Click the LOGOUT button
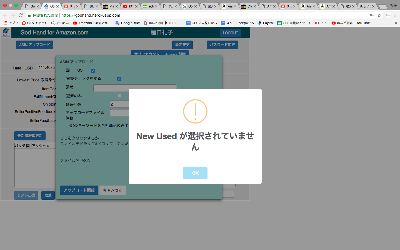 coord(230,33)
